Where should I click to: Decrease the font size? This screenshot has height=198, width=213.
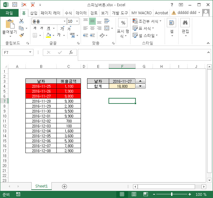pos(69,28)
